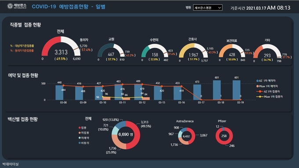
Task: Toggle the blue 비동의 legend marker
Action: (x=80, y=143)
